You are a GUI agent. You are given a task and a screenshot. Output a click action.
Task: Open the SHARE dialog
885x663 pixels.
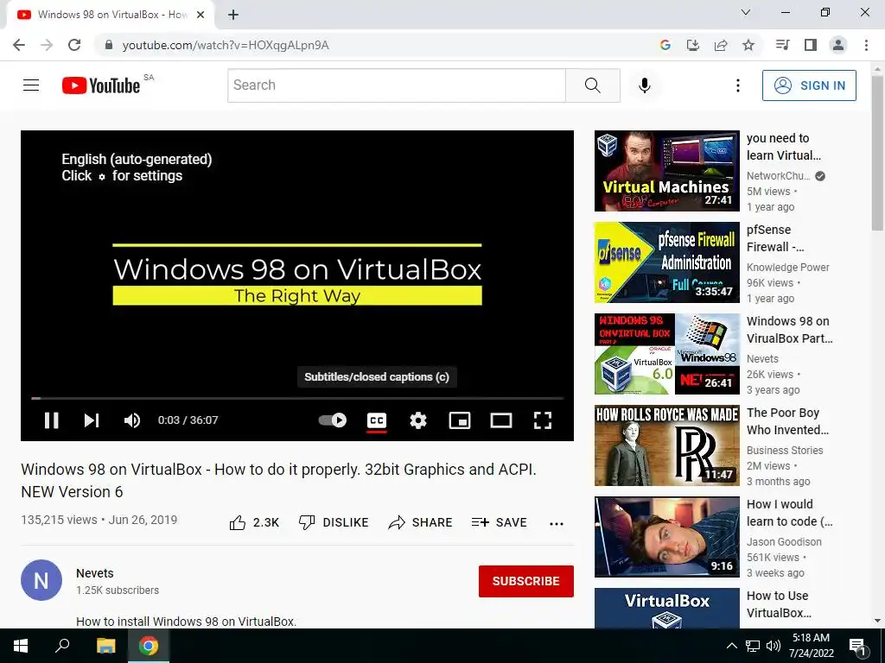click(421, 522)
